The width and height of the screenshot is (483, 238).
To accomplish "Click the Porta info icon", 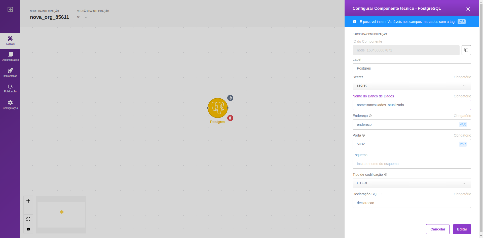I will tap(363, 135).
